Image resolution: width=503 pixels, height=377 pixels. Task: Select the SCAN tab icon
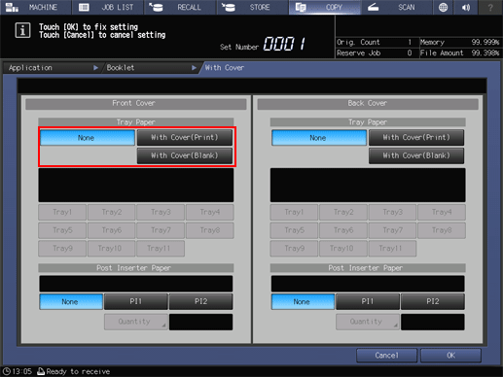(374, 7)
